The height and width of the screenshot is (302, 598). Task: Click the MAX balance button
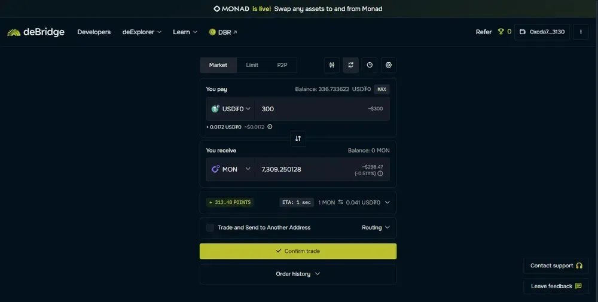pyautogui.click(x=382, y=89)
